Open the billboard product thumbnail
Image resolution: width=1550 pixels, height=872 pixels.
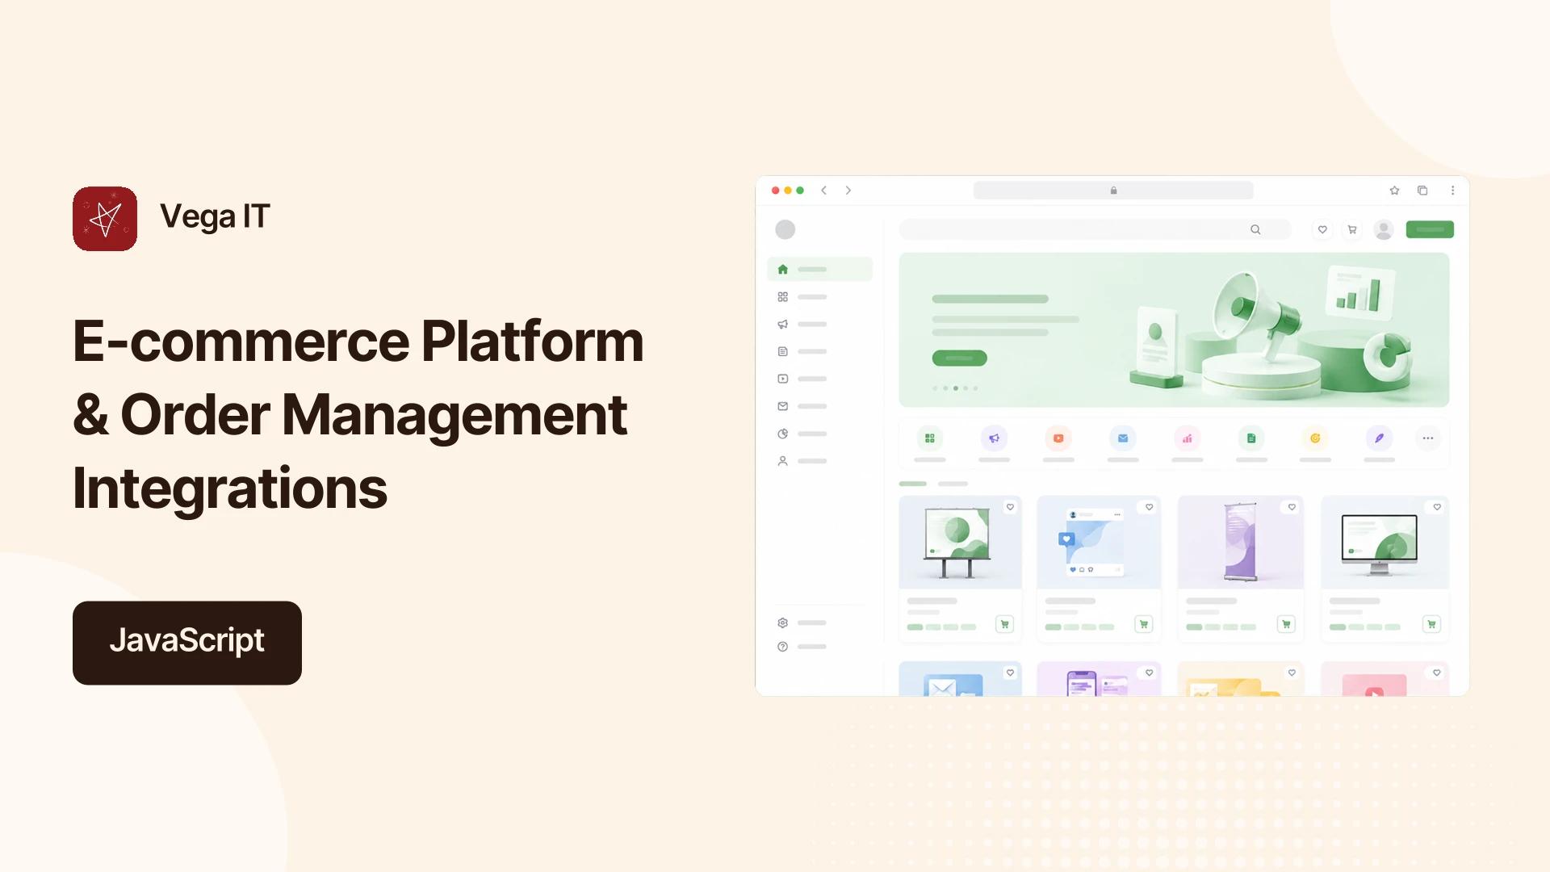click(960, 543)
